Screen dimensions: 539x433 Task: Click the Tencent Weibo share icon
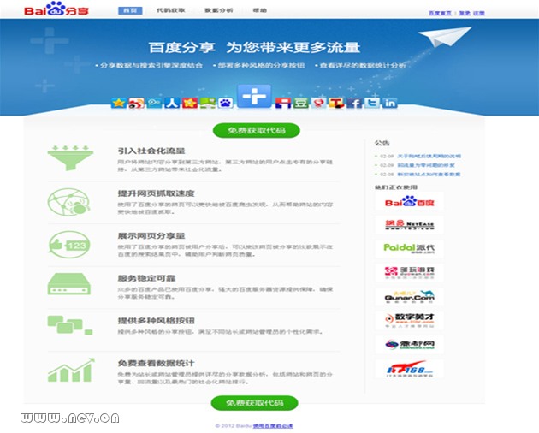pyautogui.click(x=154, y=103)
